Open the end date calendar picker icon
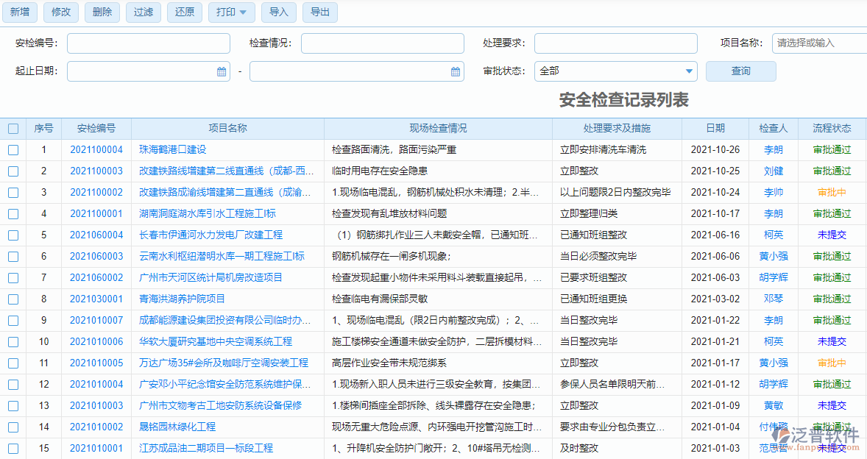The image size is (867, 459). [x=455, y=71]
